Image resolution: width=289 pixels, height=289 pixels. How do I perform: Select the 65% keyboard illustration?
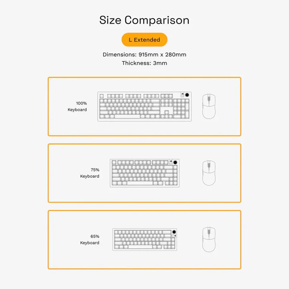pos(144,240)
